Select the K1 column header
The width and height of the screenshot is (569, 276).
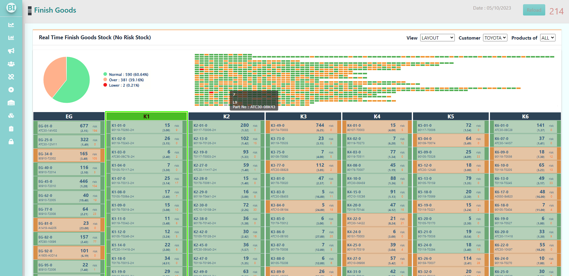(146, 116)
